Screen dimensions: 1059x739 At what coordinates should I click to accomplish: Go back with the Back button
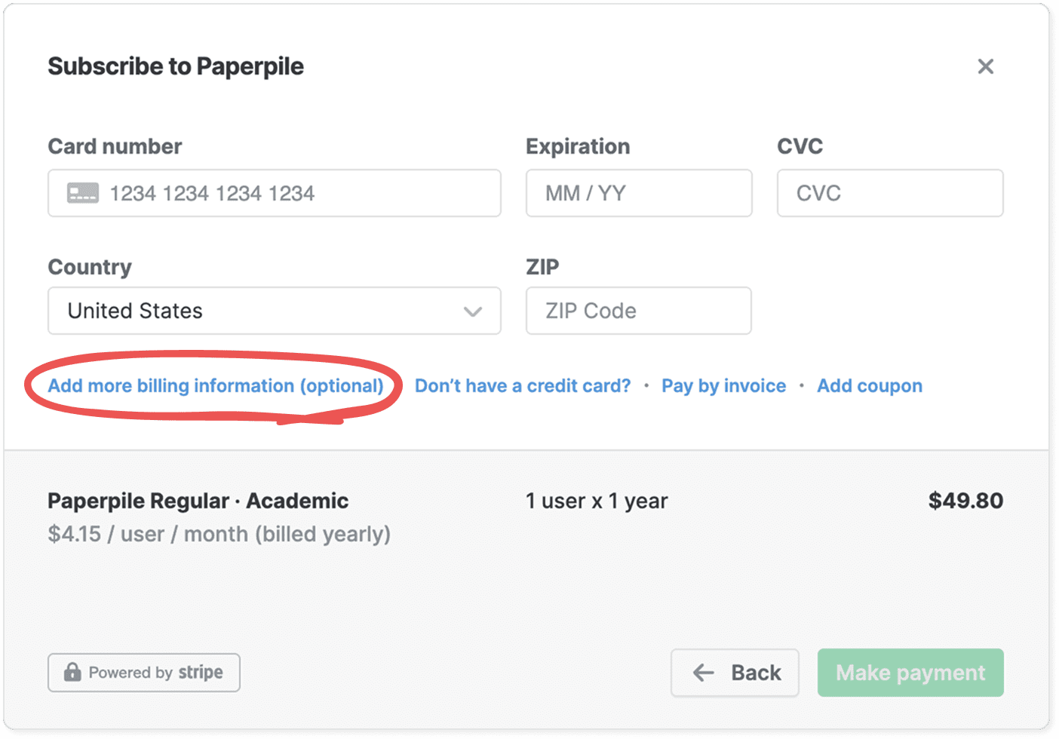(x=735, y=673)
